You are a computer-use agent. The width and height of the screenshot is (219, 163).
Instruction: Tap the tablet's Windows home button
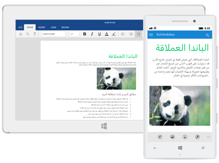[104, 126]
